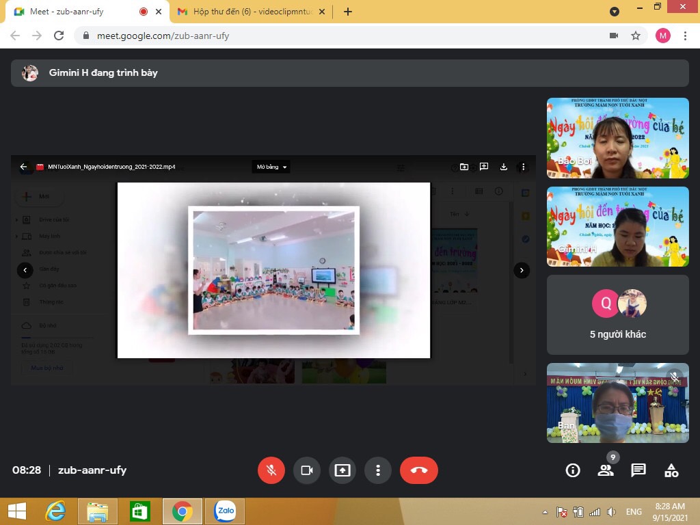Click the classroom video in the preview
The height and width of the screenshot is (525, 700).
click(273, 270)
